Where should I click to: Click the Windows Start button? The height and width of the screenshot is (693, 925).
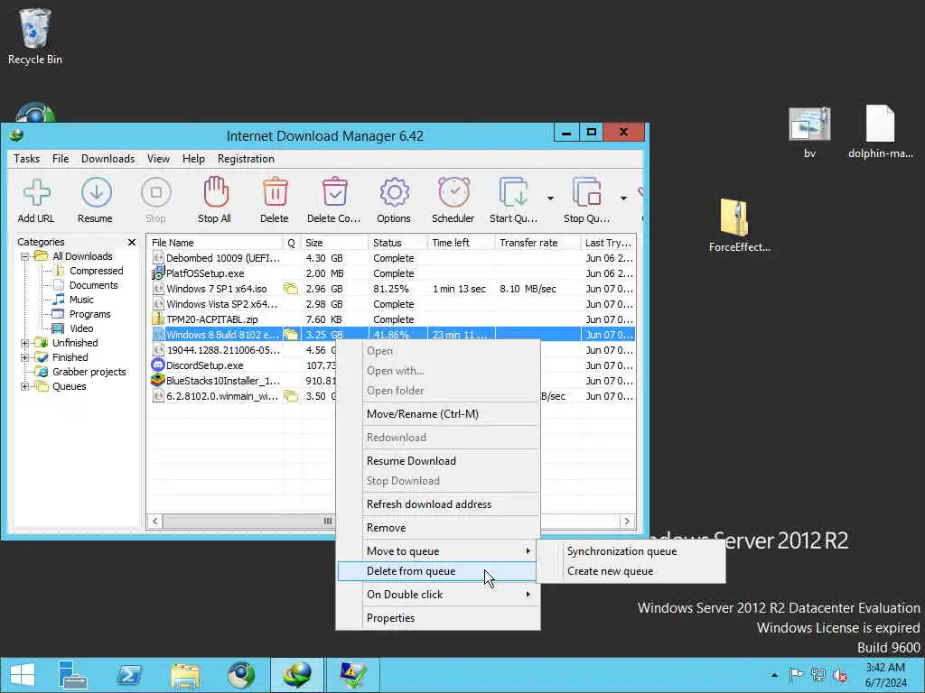23,675
